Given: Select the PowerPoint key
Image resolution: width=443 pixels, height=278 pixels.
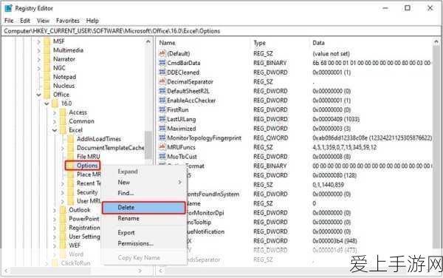Looking at the screenshot, I should (84, 219).
